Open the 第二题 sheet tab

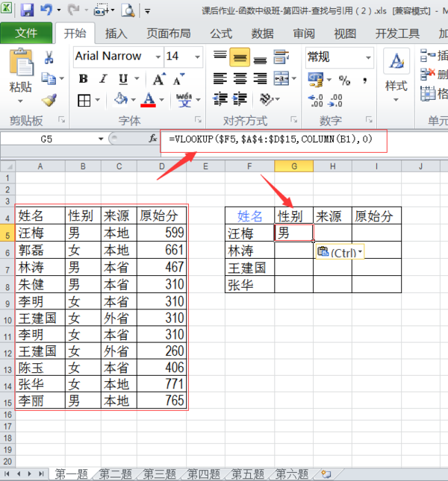click(116, 474)
